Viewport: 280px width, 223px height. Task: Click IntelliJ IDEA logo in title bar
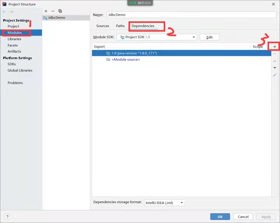coord(5,4)
